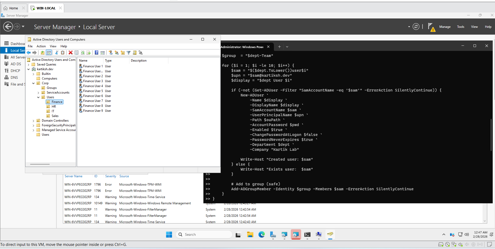Viewport: 495px width, 249px height.
Task: Click the Cut scissors icon
Action: coord(57,53)
